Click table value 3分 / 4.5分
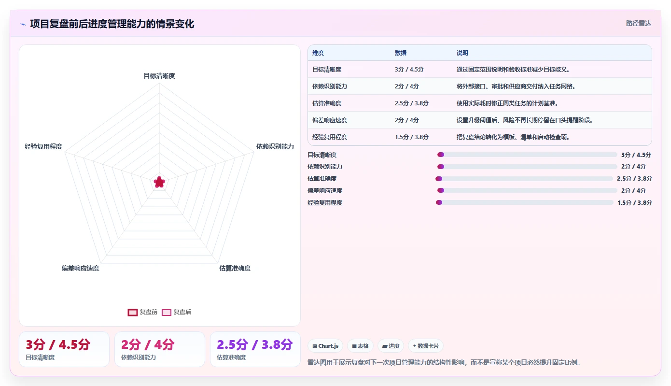This screenshot has height=386, width=671. coord(409,70)
